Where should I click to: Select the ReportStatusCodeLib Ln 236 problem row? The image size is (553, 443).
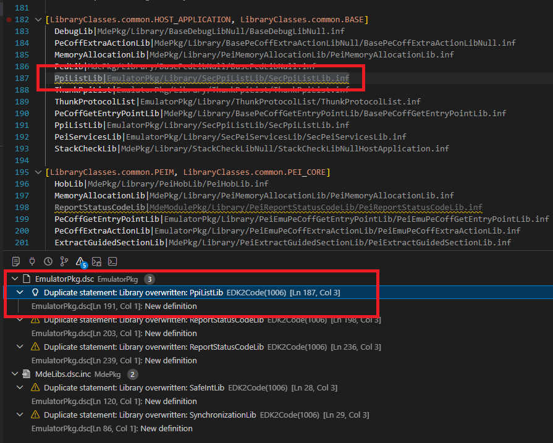coord(278,347)
